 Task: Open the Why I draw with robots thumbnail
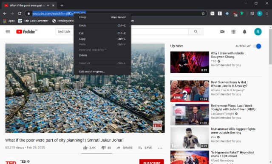[x=190, y=62]
